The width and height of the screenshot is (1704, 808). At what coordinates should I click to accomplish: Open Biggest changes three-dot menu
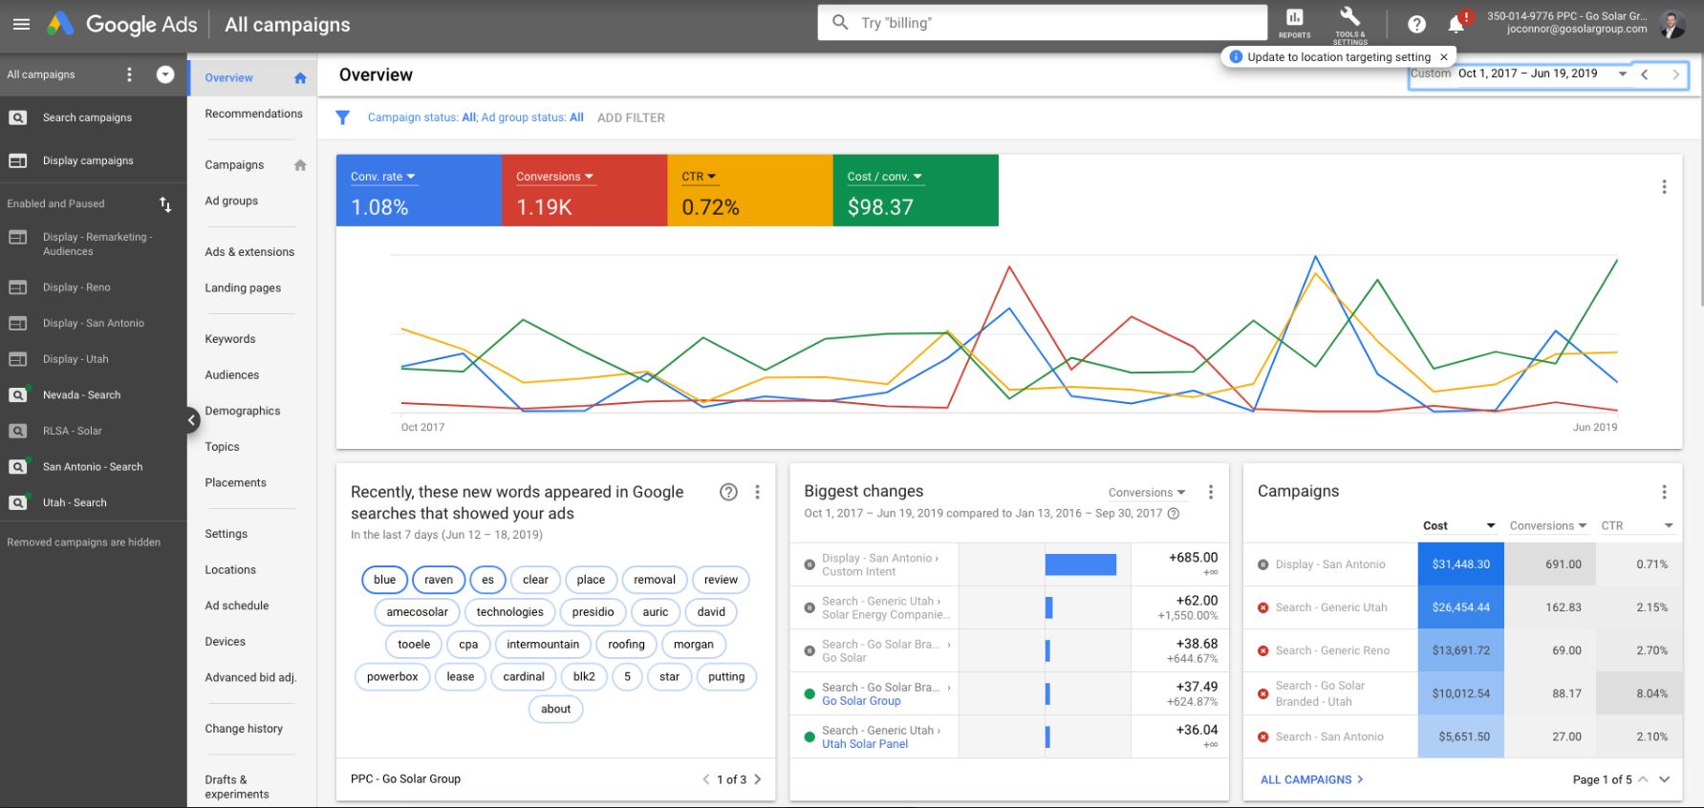[1211, 492]
